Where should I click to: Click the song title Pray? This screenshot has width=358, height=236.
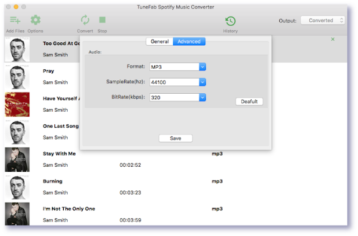(x=49, y=71)
